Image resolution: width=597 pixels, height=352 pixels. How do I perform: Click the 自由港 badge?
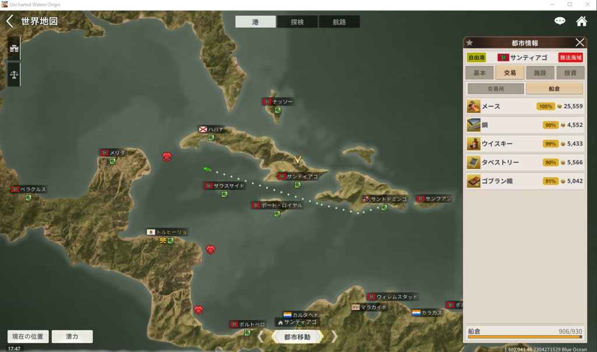[476, 58]
